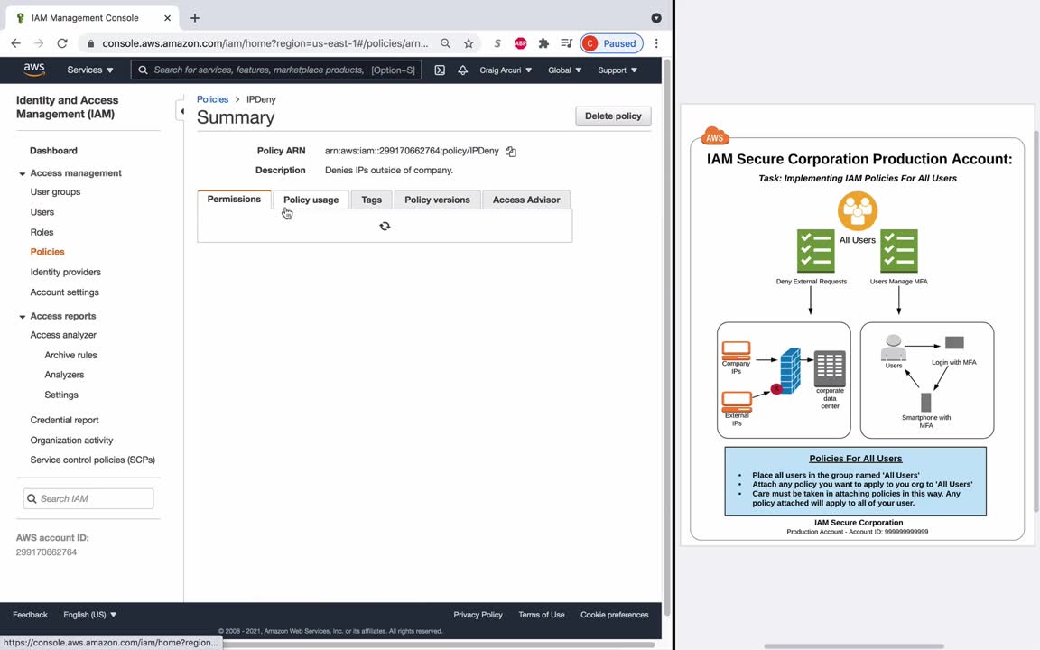
Task: Click the AWS logo home icon
Action: [33, 70]
